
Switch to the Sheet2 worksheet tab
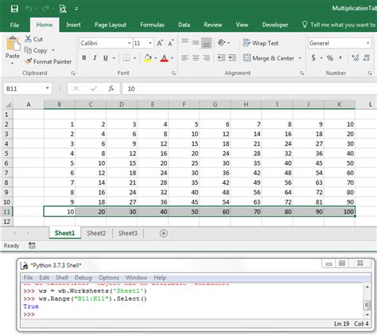[96, 233]
